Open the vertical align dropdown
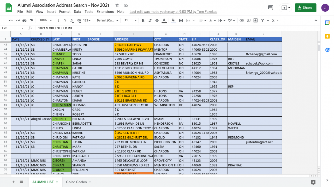This screenshot has width=334, height=187. pos(212,21)
